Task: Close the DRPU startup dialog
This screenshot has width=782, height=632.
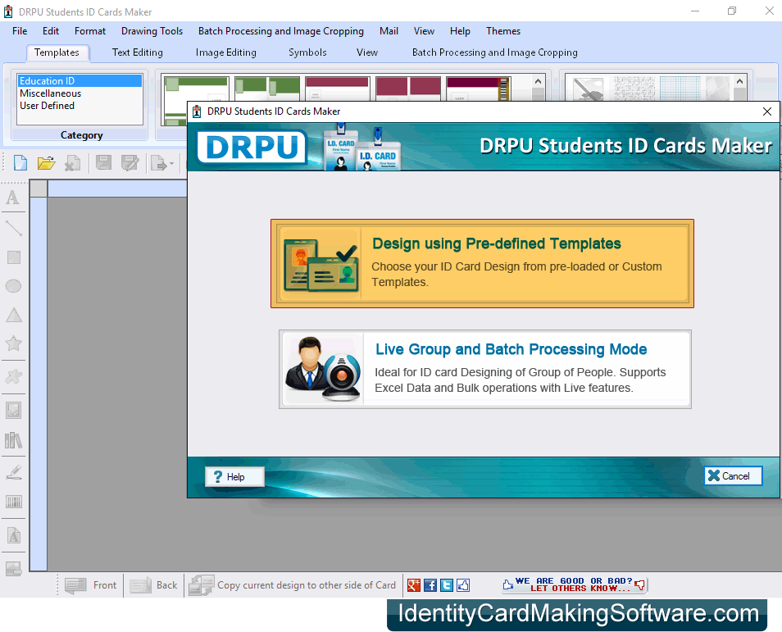Action: (767, 111)
